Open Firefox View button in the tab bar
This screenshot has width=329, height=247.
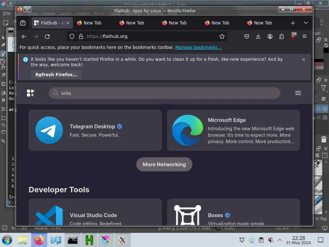pos(23,23)
